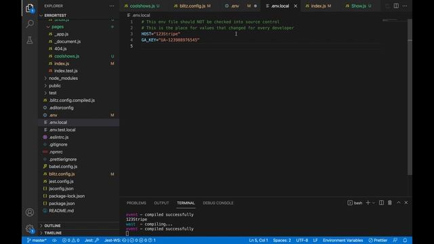Open Explorer more actions ellipsis
434x244 pixels.
(111, 6)
